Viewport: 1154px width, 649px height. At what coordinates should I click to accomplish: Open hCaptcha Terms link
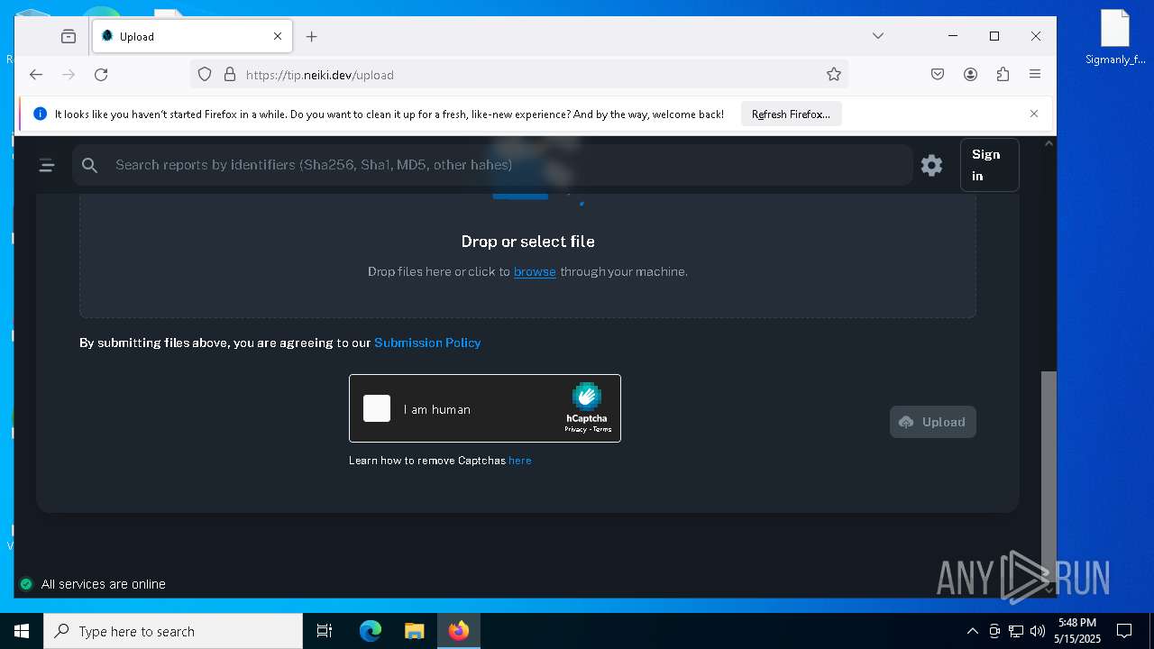602,429
